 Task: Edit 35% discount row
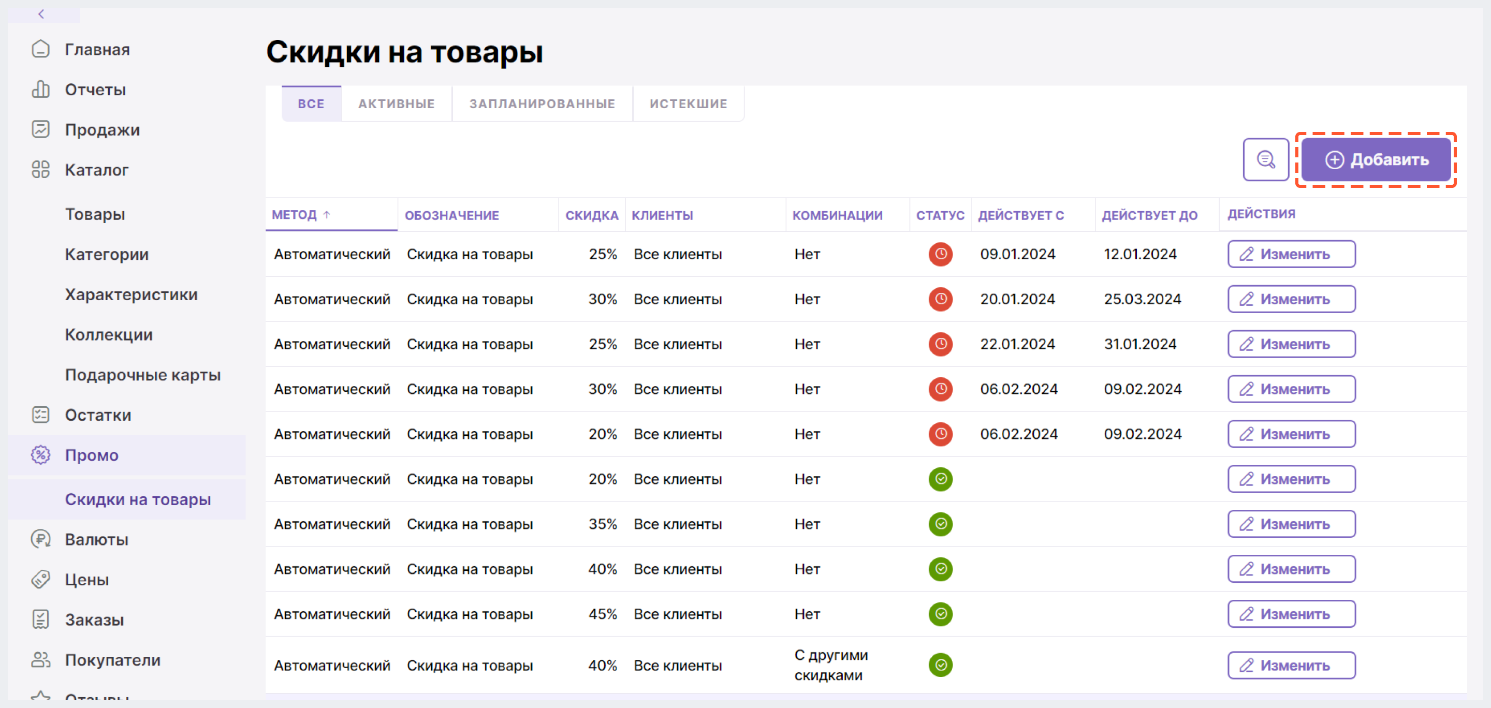point(1291,524)
